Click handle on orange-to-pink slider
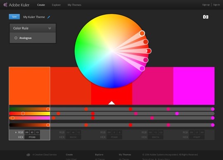Screen dimensions: 223x160 [13, 118]
